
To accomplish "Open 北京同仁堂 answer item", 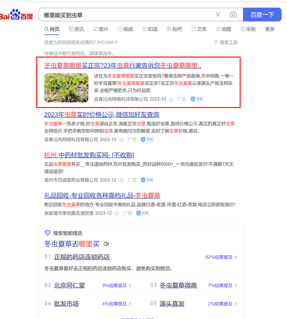I will [69, 286].
